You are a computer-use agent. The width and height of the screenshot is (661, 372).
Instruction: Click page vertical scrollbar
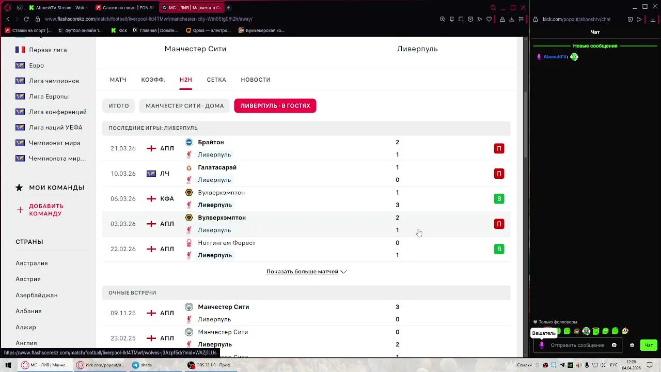pyautogui.click(x=526, y=124)
